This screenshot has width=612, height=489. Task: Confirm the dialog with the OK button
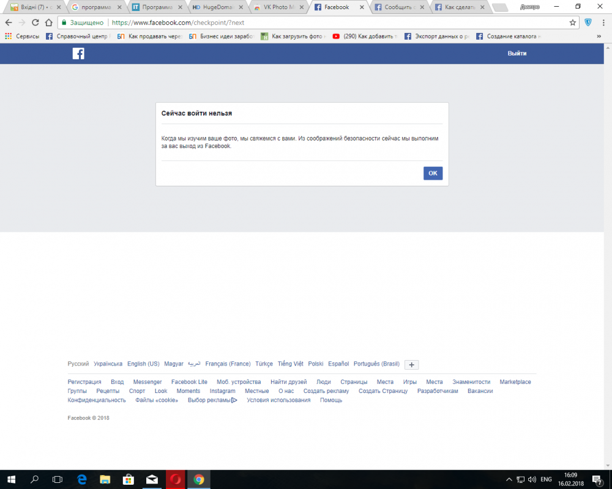point(433,173)
